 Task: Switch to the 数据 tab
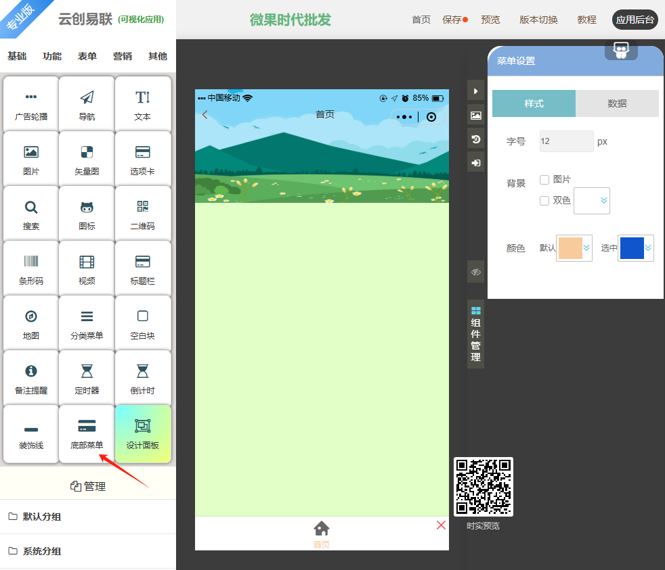point(617,103)
